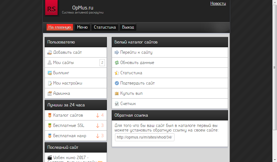Image resolution: width=277 pixels, height=162 pixels.
Task: Click the counter icon beside Счетчик
Action: pos(117,104)
